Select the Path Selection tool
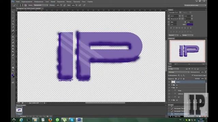The image size is (218, 122). point(13,61)
